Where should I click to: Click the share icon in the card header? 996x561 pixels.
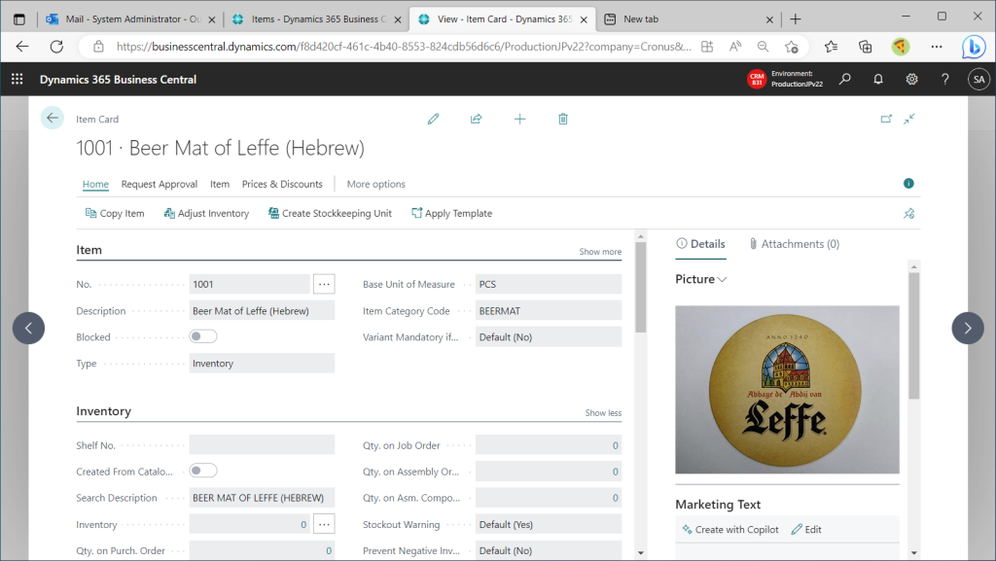click(476, 119)
